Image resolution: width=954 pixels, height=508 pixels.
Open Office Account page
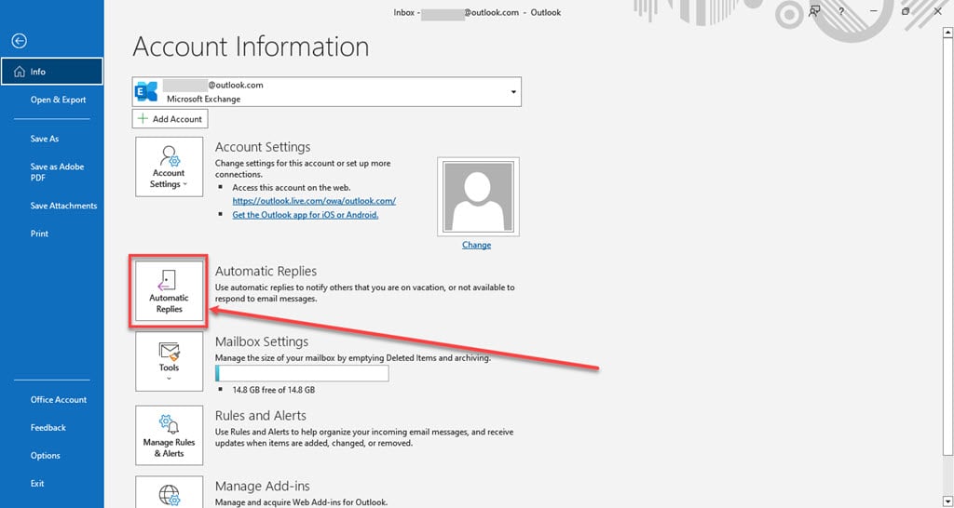pos(59,399)
